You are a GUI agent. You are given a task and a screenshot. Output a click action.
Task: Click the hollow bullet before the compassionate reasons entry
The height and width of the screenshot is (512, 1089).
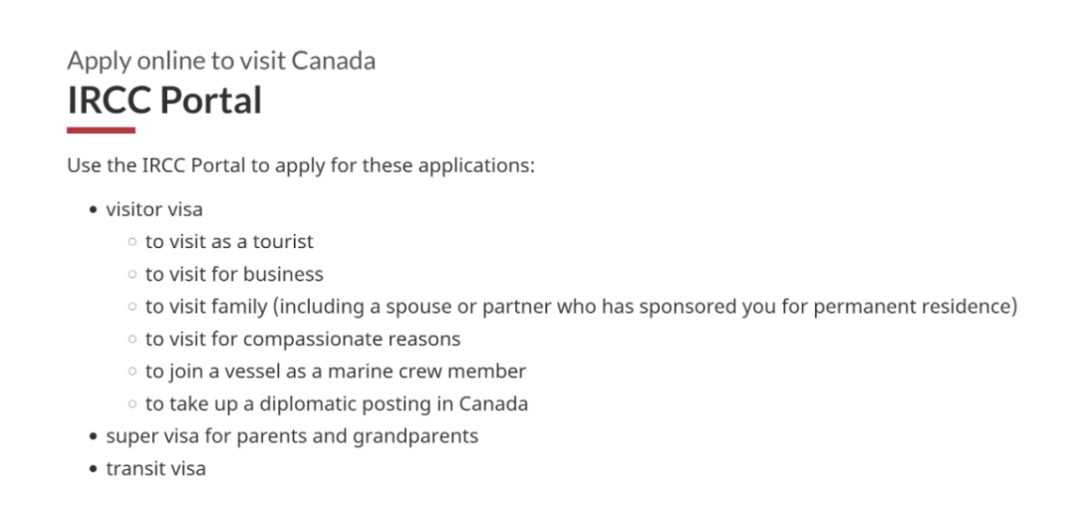132,340
